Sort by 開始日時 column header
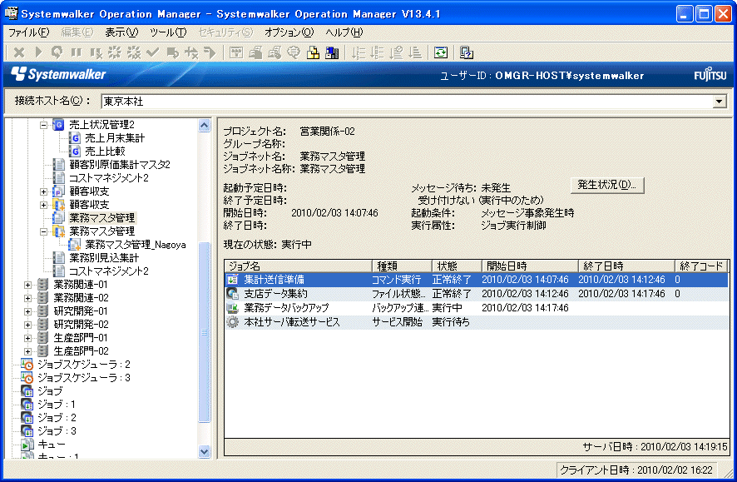This screenshot has height=482, width=737. click(530, 266)
